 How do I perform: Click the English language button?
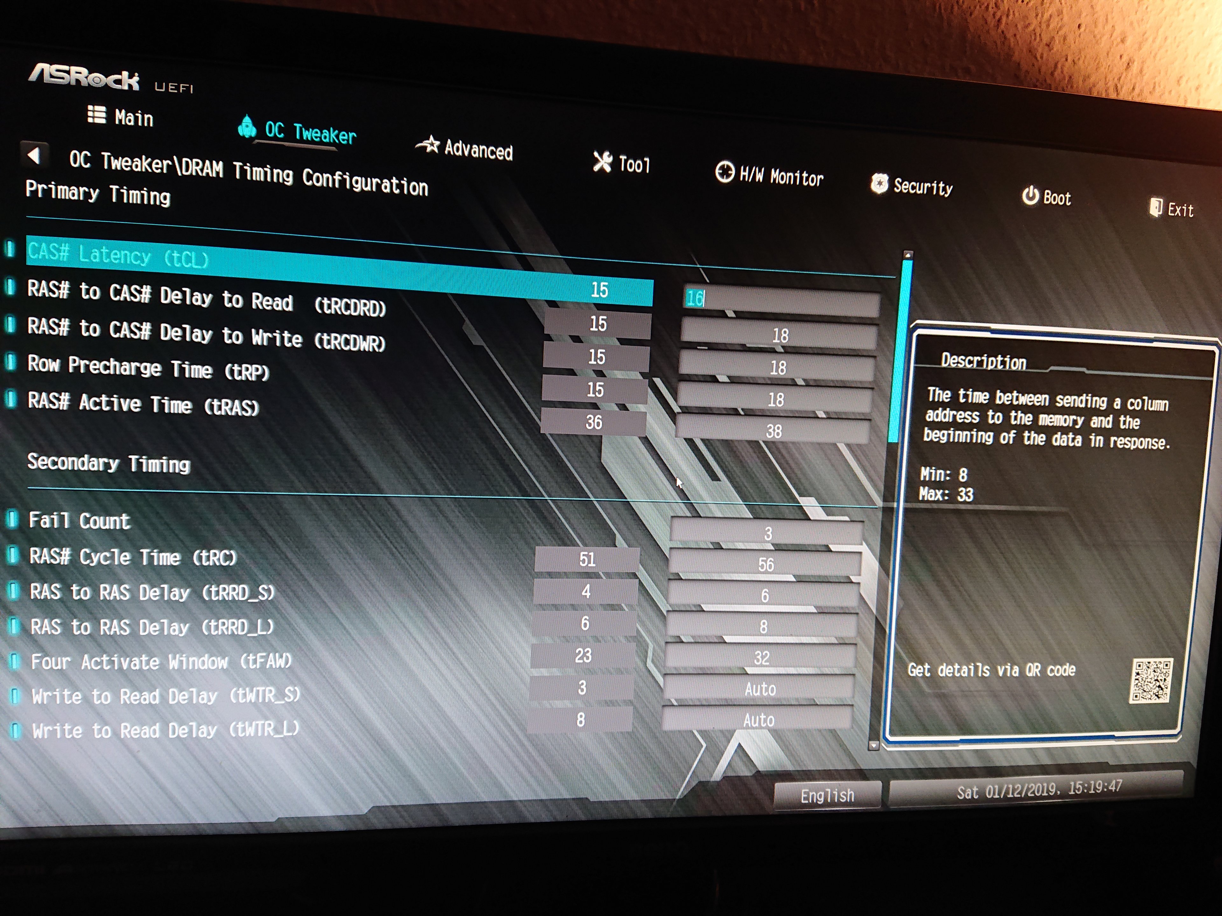(827, 795)
